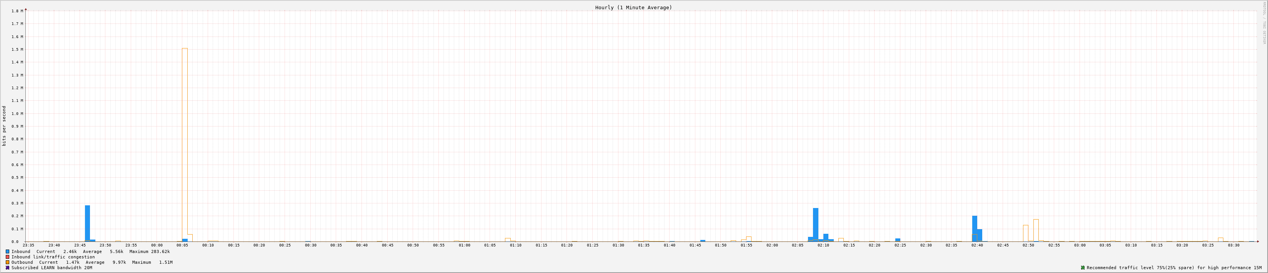Click the "bits per second" y-axis label
The image size is (1268, 273).
click(x=5, y=126)
